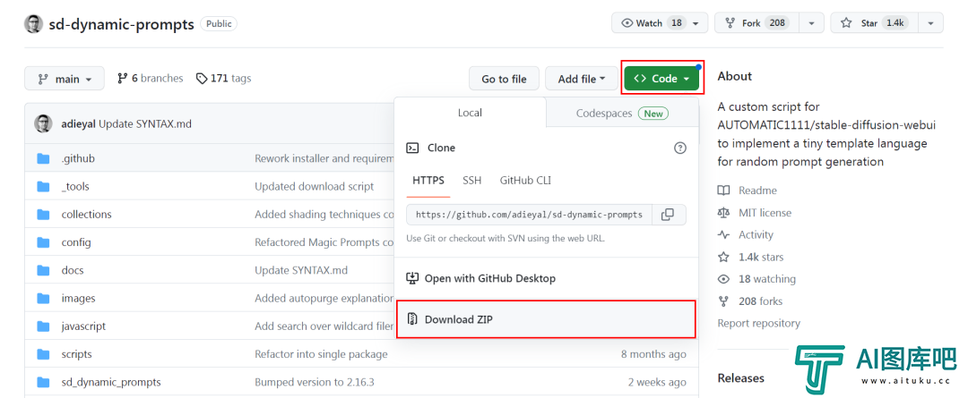Open the Activity link
The height and width of the screenshot is (398, 968).
point(756,234)
